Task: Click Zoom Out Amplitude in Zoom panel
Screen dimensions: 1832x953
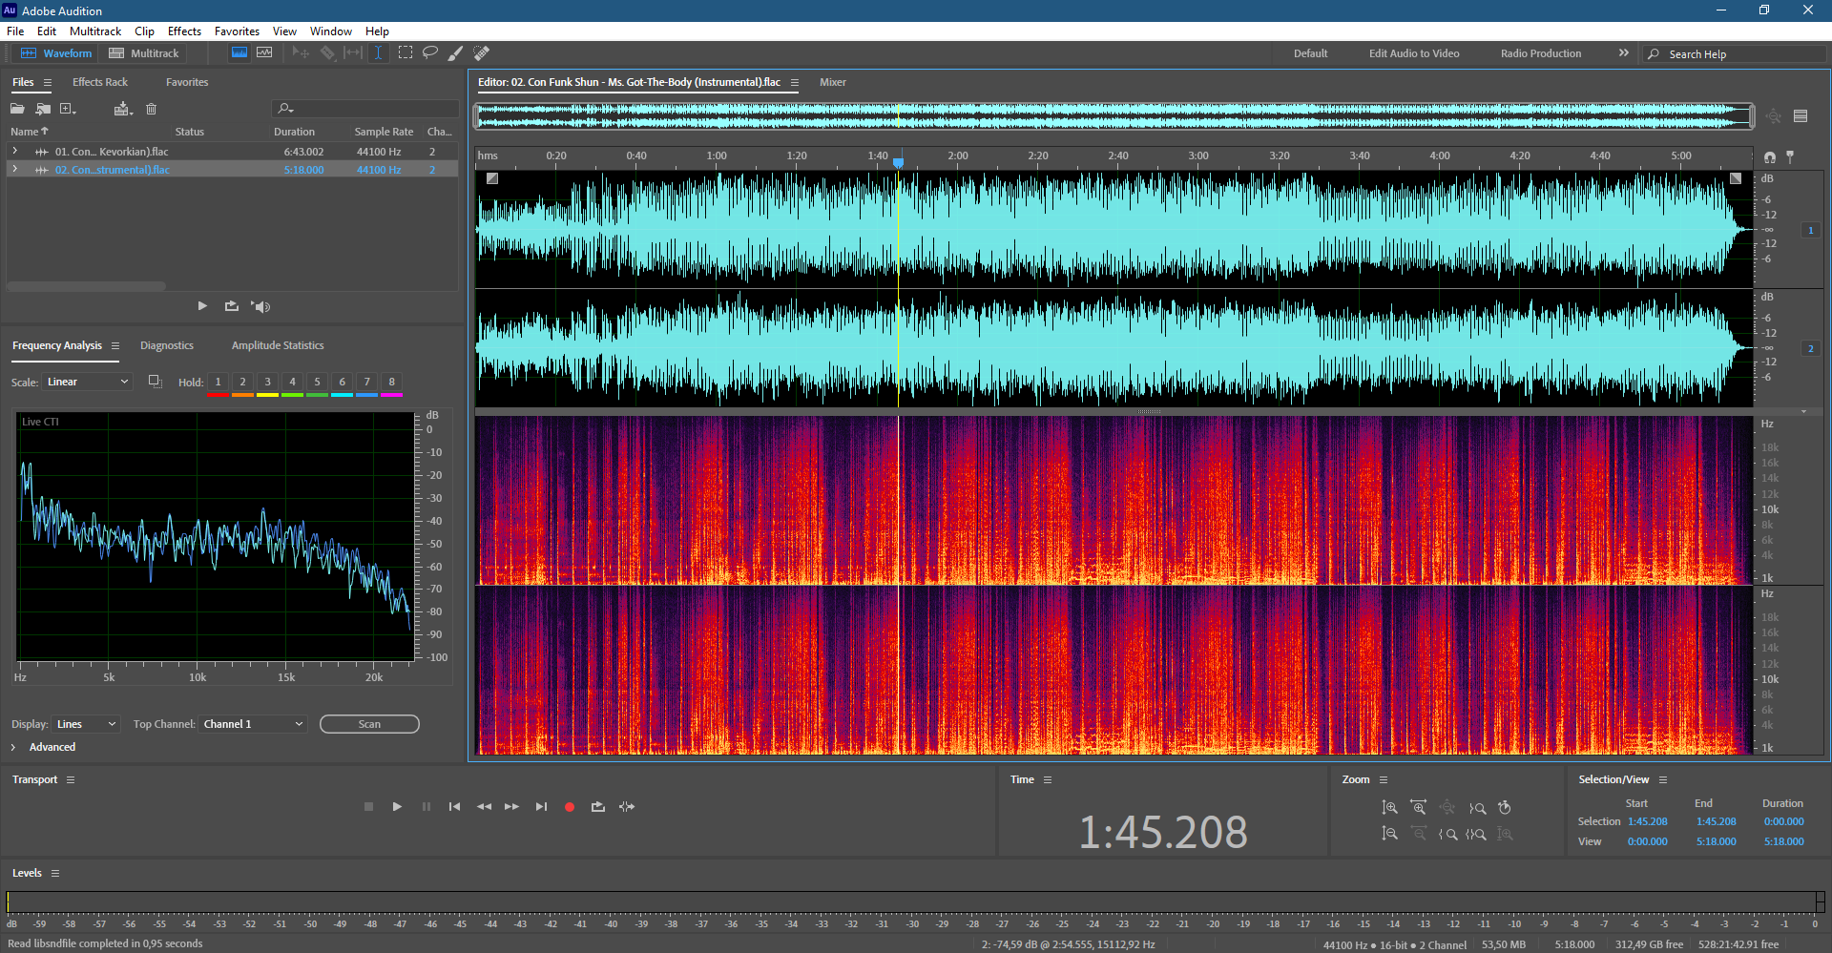Action: (x=1390, y=834)
